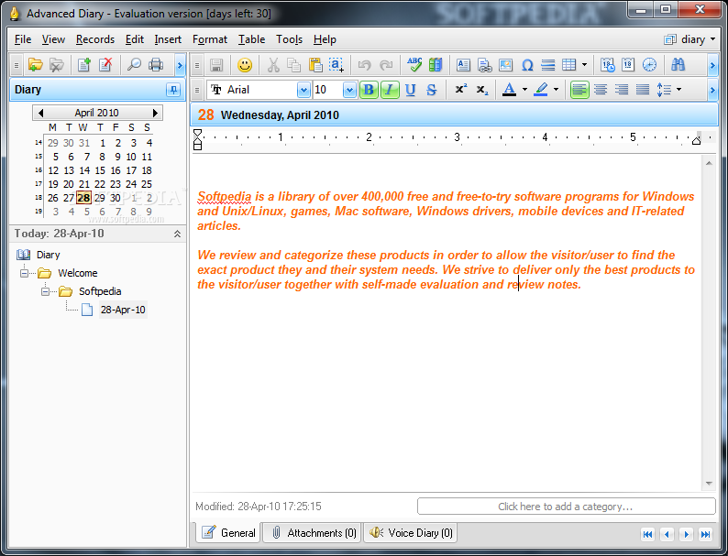728x556 pixels.
Task: Expand the left toolbar overflow arrow
Action: coord(180,65)
